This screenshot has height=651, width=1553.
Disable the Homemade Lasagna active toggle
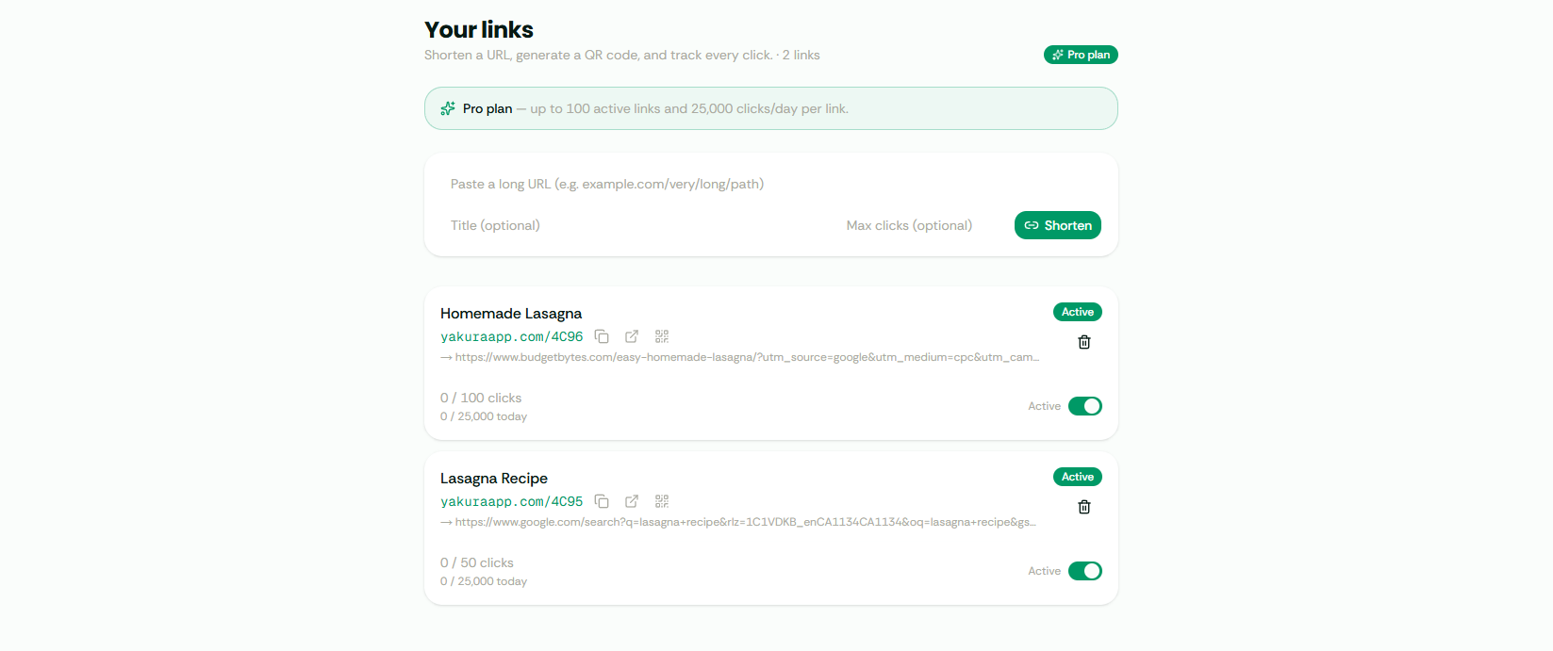click(1085, 406)
